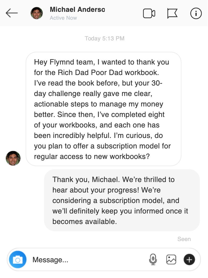208x278 pixels.
Task: Click the Today 5:13 PM timestamp
Action: click(x=105, y=39)
